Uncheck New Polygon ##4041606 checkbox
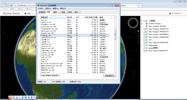 [x=144, y=37]
